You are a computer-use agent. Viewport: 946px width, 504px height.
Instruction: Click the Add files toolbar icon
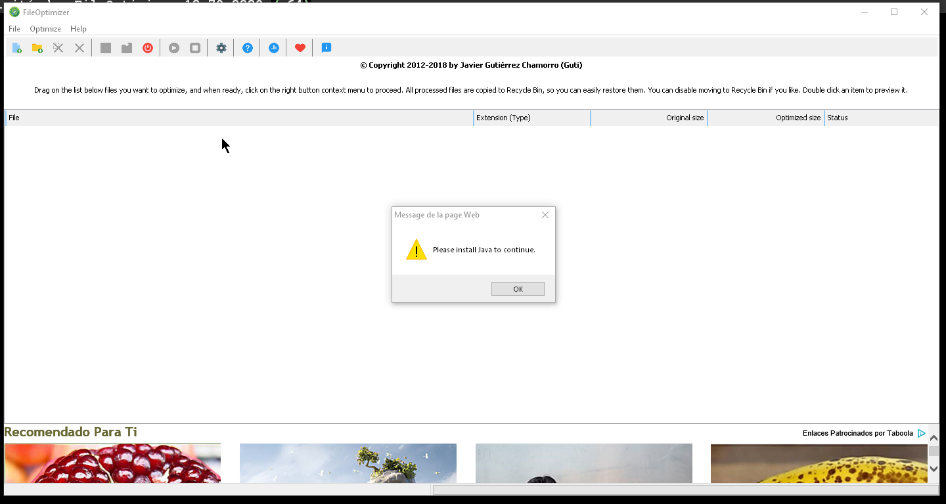17,48
